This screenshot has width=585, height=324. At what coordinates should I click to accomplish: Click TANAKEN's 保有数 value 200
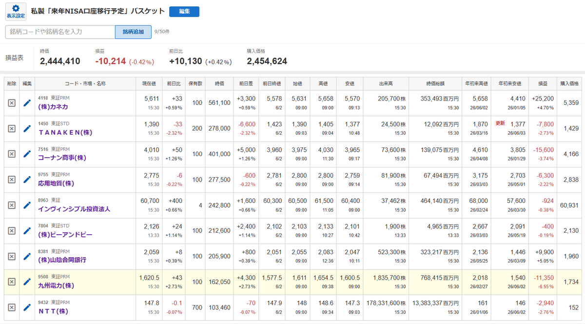click(x=197, y=128)
